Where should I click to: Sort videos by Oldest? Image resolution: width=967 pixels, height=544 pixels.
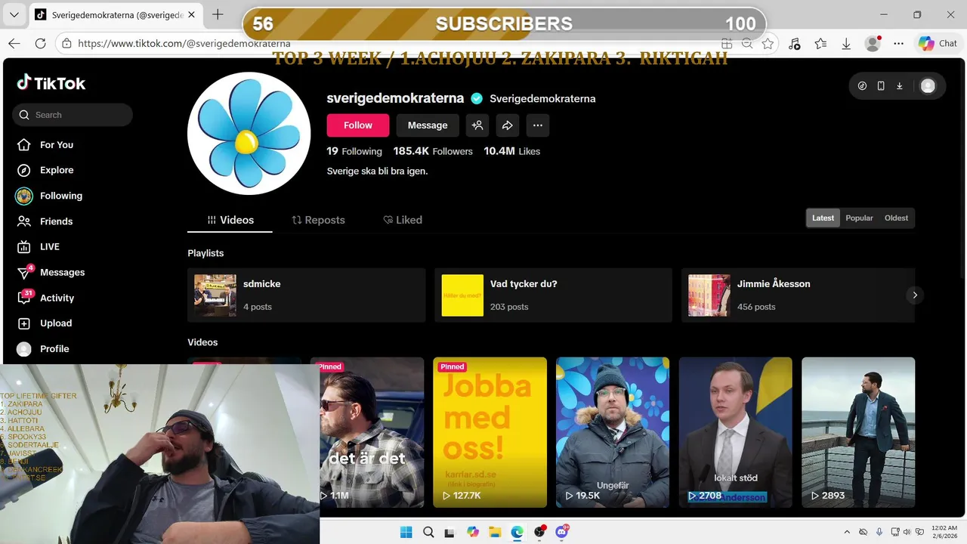896,218
